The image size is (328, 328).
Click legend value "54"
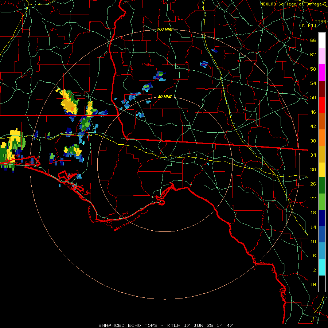313,83
